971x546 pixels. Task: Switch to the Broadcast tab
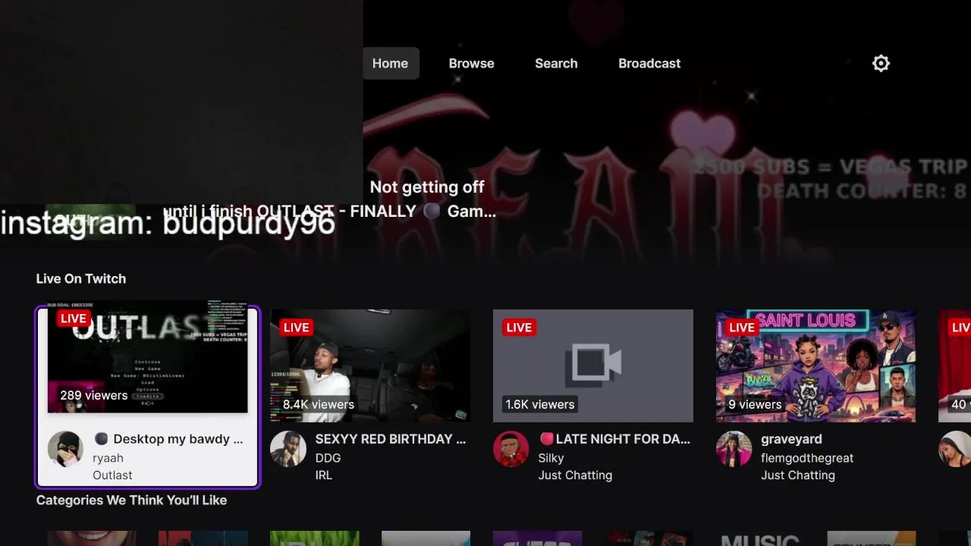click(x=649, y=64)
